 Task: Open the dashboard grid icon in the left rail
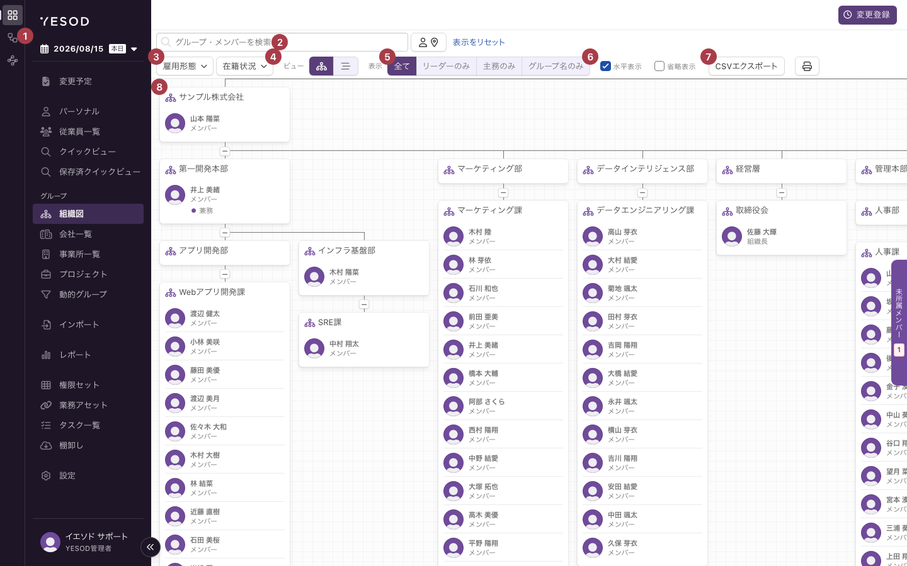click(x=13, y=15)
